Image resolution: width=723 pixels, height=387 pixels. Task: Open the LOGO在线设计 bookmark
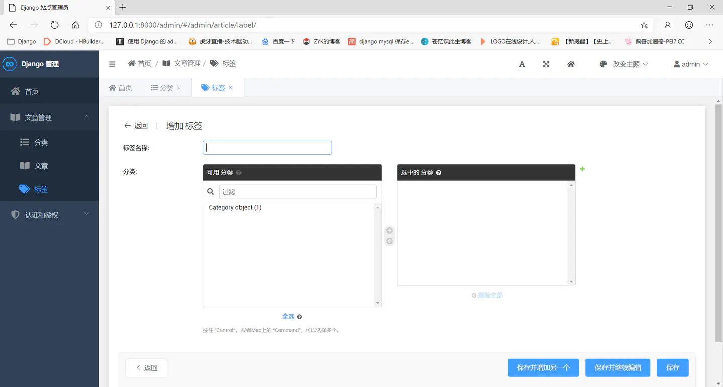tap(510, 41)
